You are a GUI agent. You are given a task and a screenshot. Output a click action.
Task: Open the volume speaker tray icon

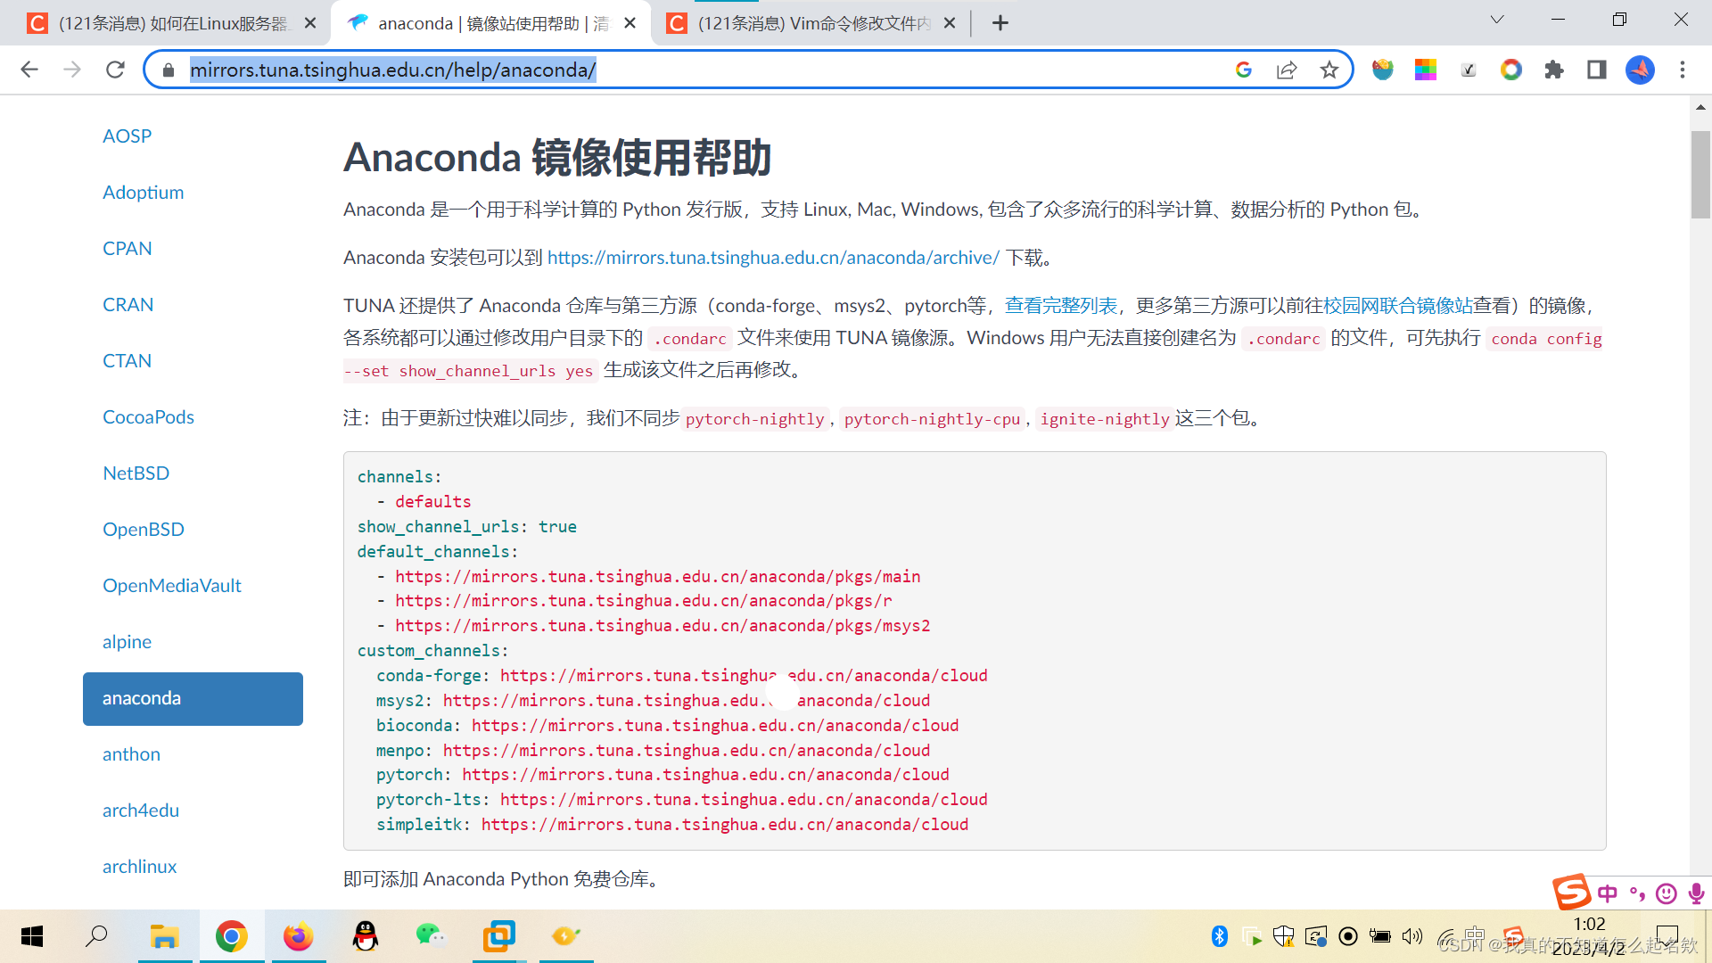(1412, 936)
